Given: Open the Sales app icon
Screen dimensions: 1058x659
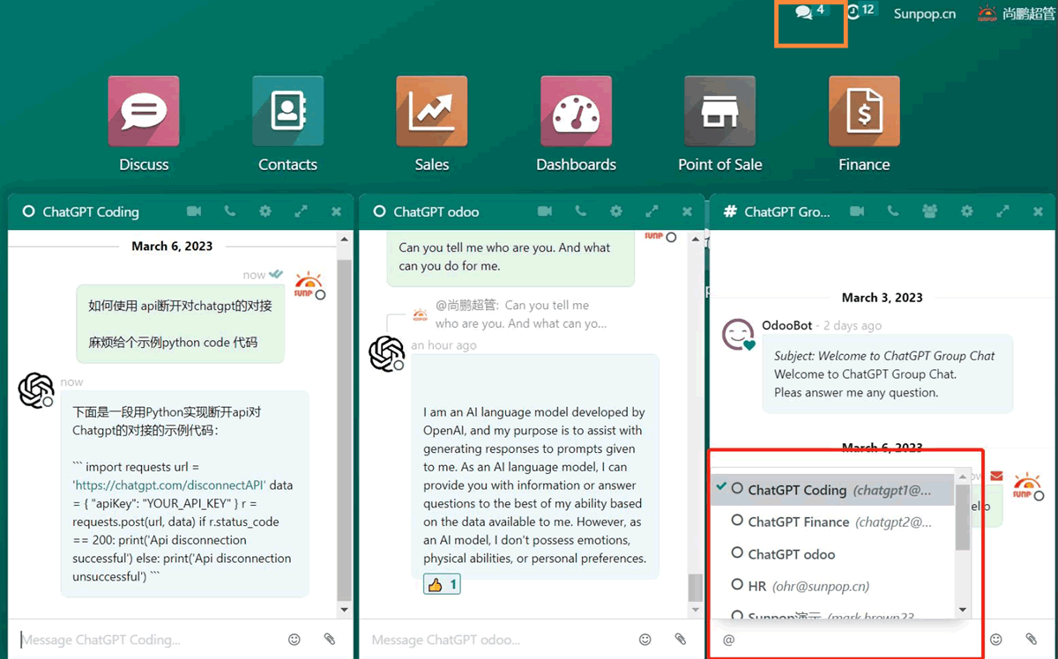Looking at the screenshot, I should click(x=432, y=111).
